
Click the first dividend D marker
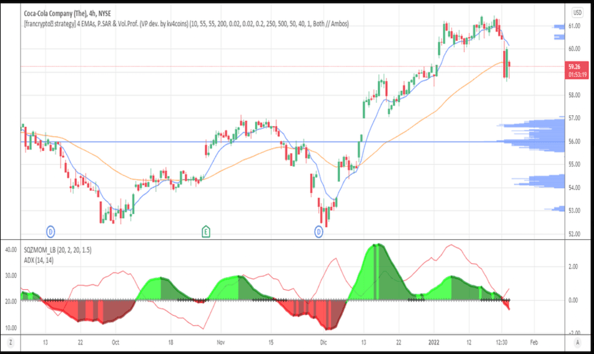tap(51, 231)
